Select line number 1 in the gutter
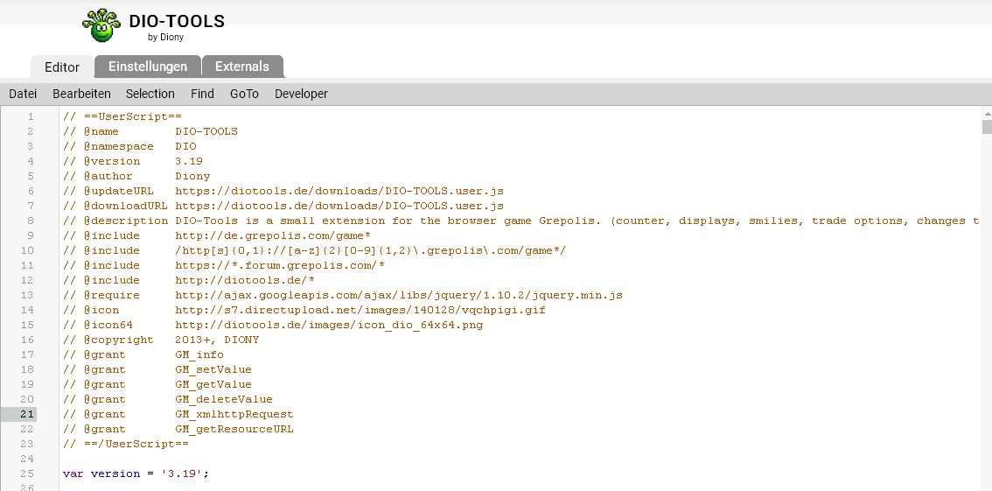992x491 pixels. click(x=31, y=116)
